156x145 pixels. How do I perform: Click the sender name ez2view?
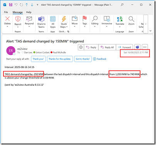[22, 49]
